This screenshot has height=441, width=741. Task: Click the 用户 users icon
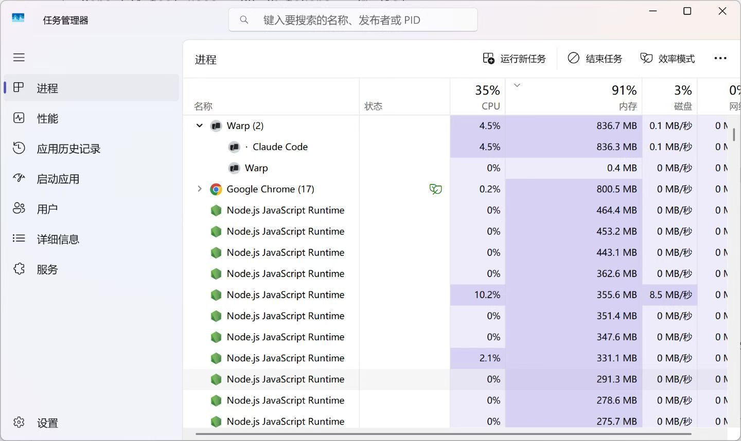[x=19, y=209]
